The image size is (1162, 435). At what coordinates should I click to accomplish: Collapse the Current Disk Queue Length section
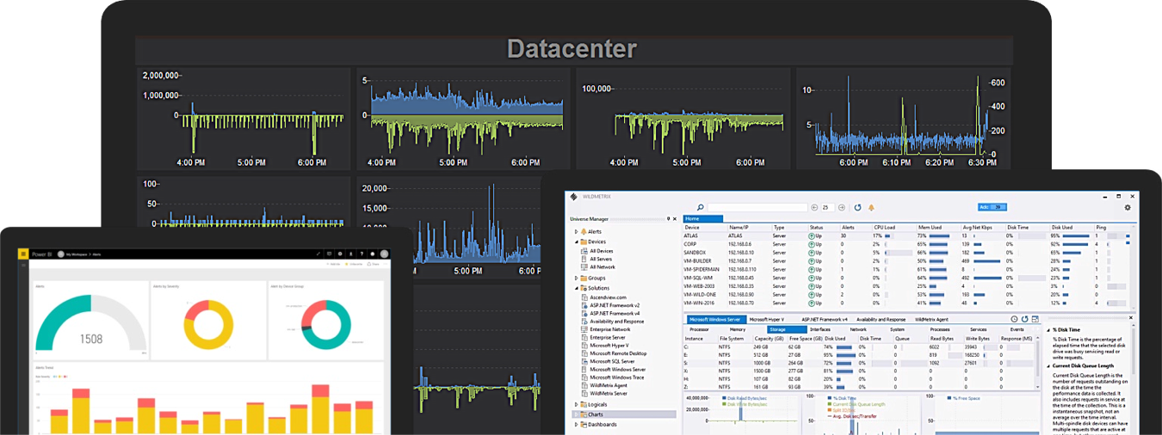coord(1048,366)
